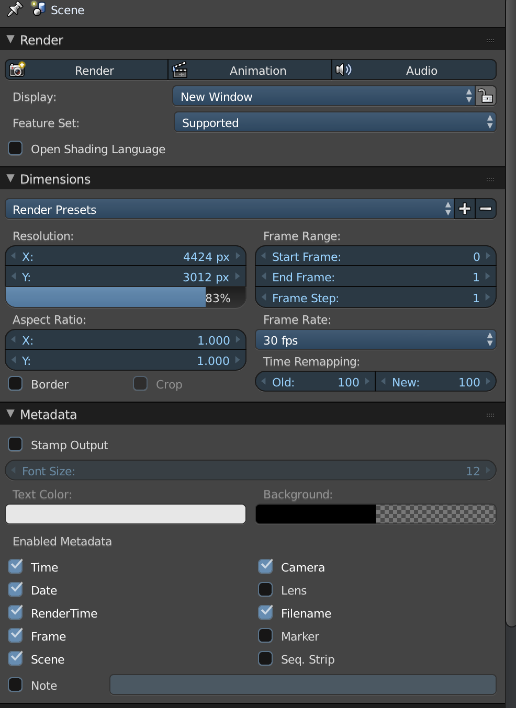Collapse the Dimensions panel
The height and width of the screenshot is (708, 516).
[x=10, y=179]
